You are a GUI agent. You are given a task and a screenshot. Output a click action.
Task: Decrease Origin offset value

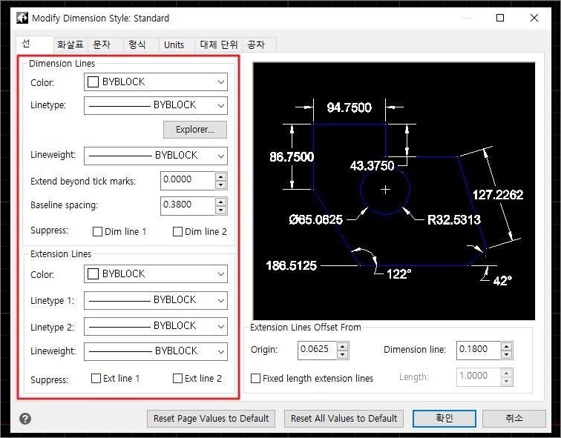click(x=343, y=354)
